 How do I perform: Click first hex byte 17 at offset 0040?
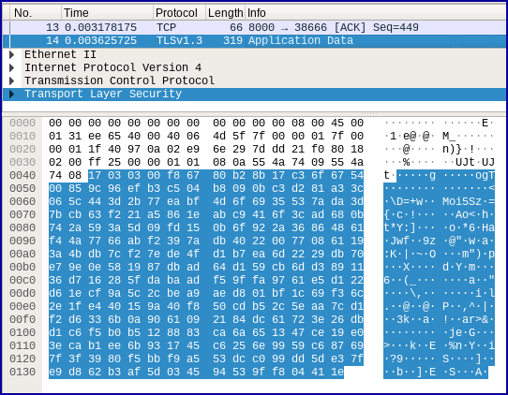click(95, 175)
